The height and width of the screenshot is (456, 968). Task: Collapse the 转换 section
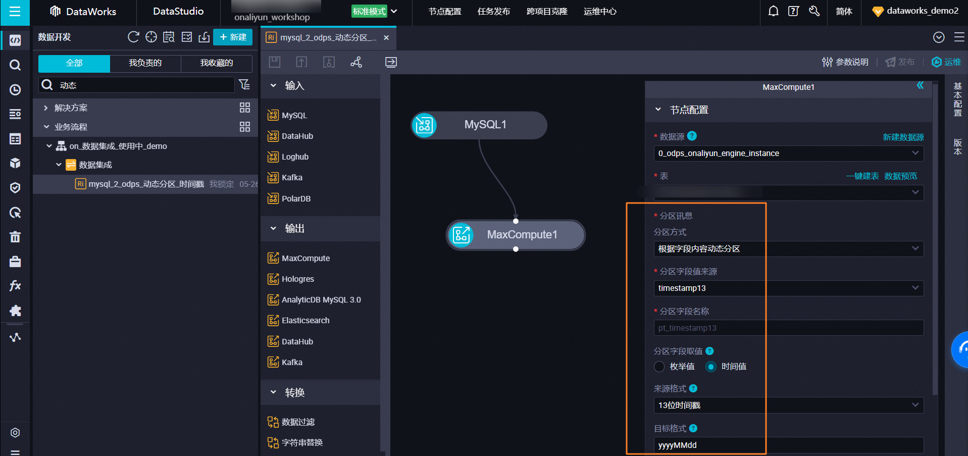tap(273, 392)
